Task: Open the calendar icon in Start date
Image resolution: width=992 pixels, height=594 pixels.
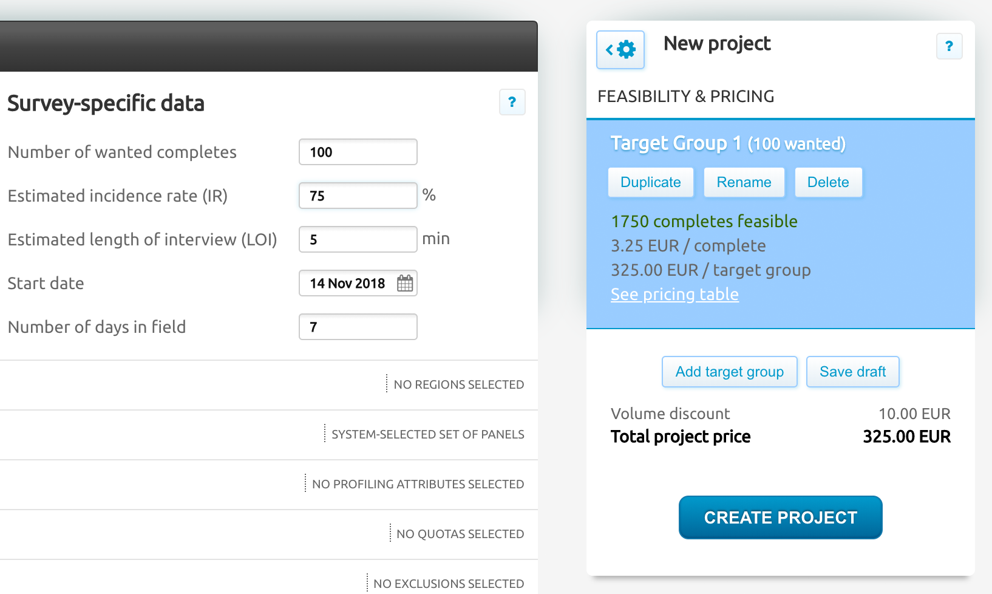Action: [405, 283]
